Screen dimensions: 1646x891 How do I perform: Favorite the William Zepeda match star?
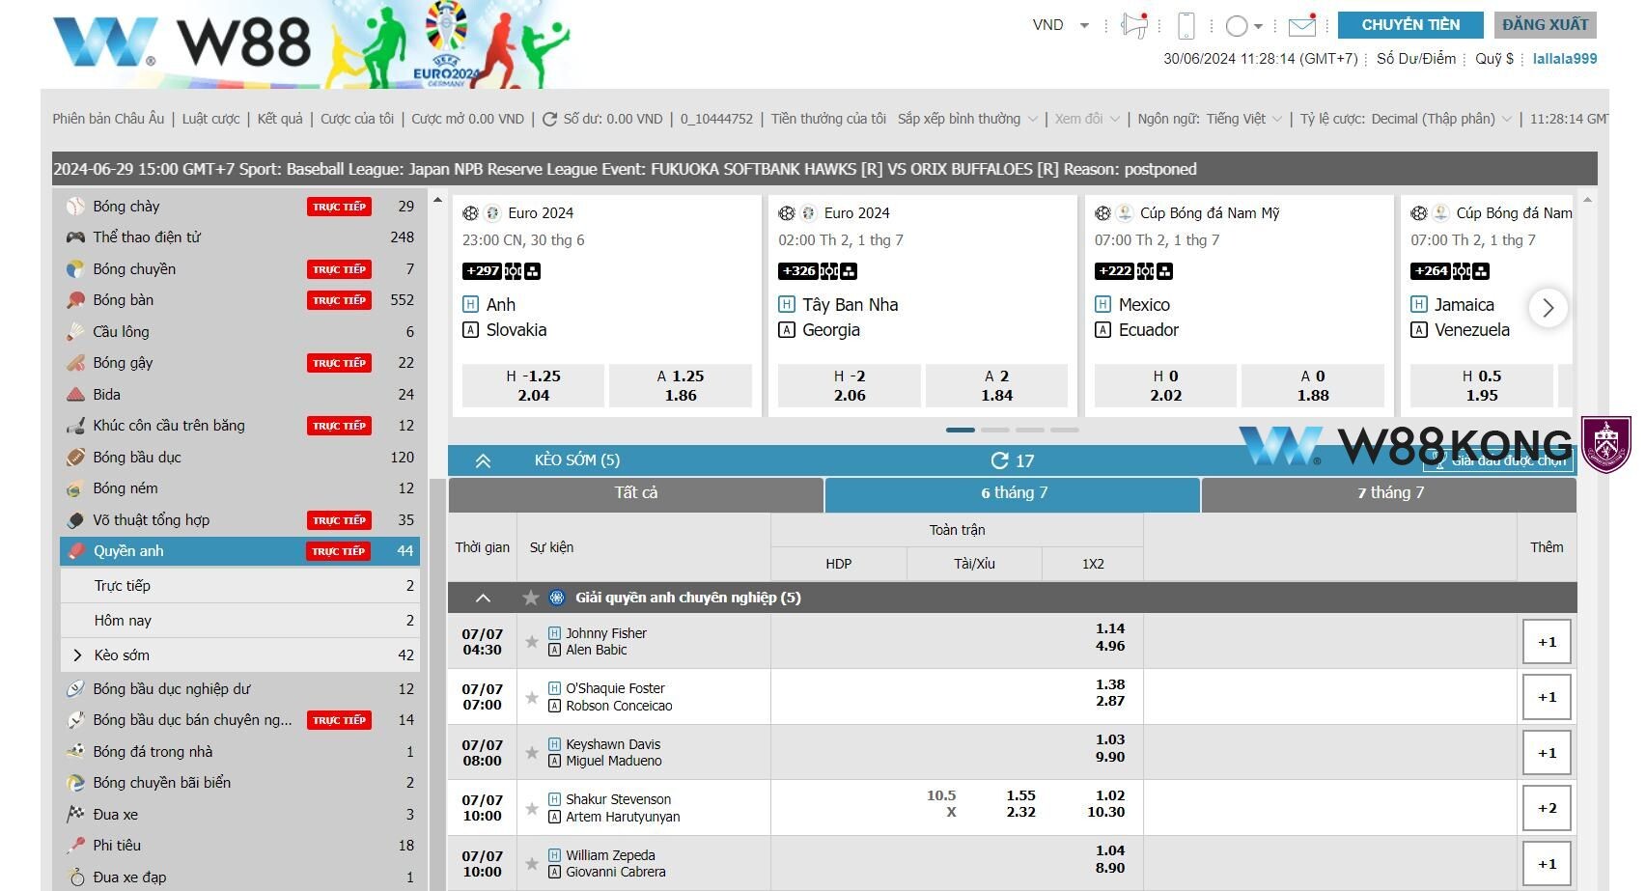pos(531,863)
